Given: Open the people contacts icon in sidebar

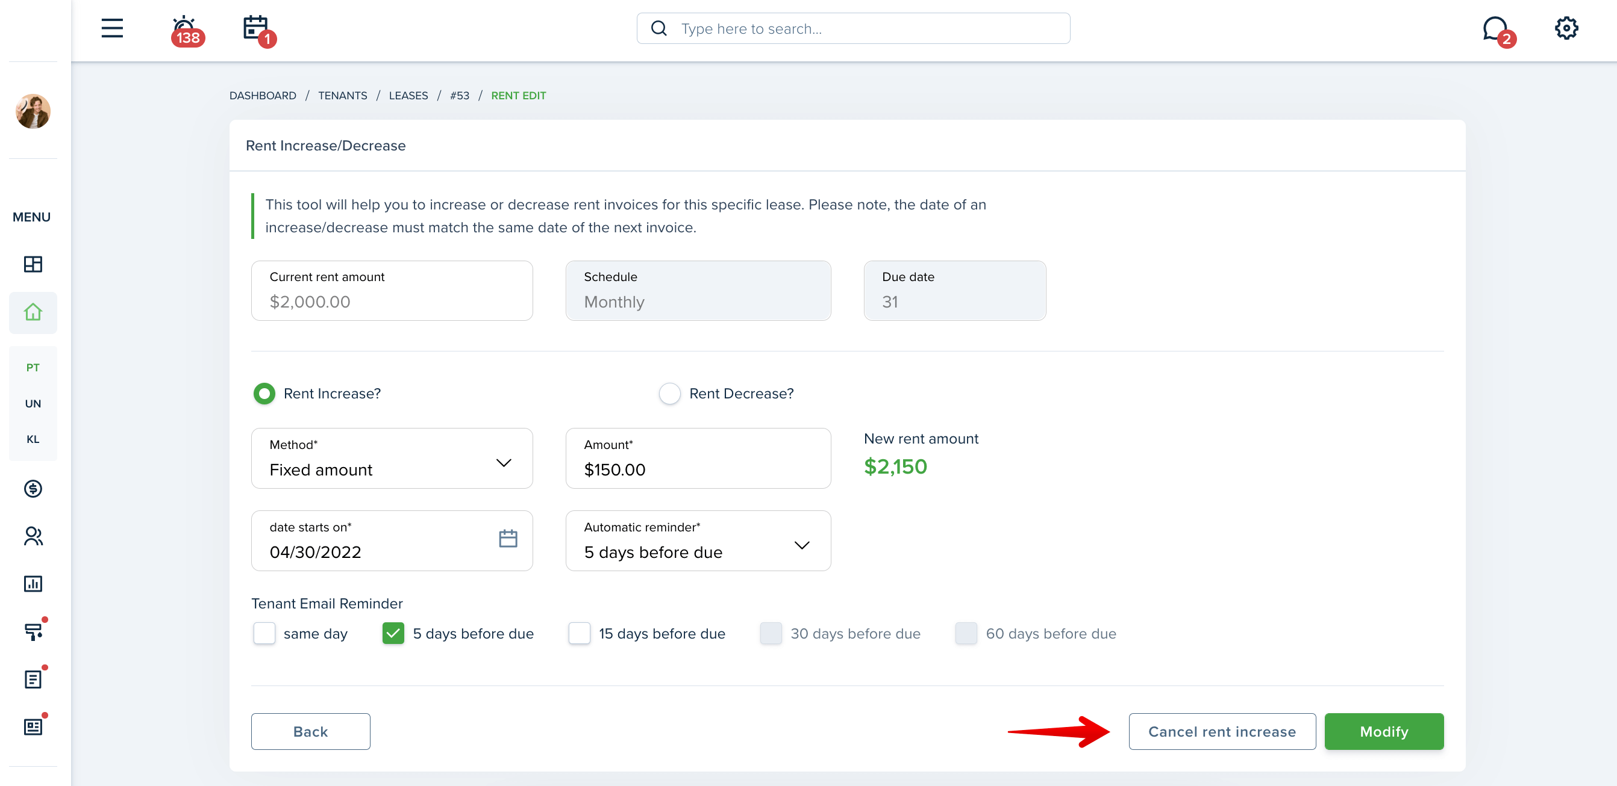Looking at the screenshot, I should tap(33, 536).
